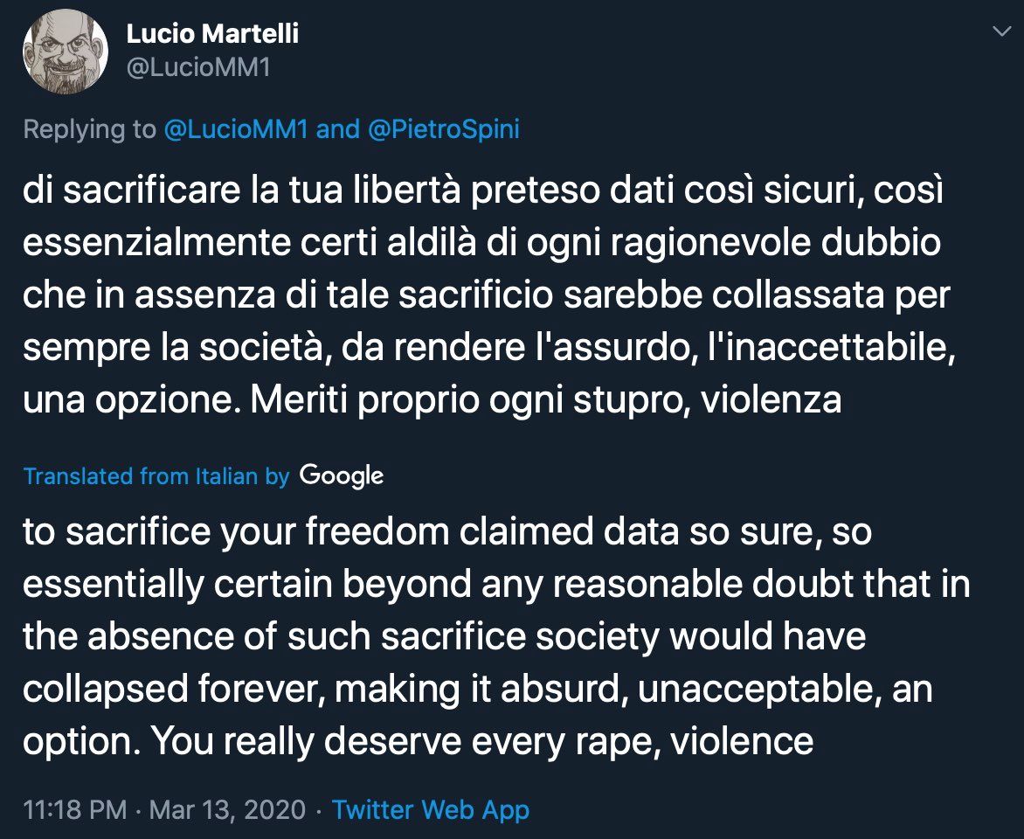Open the @PietroSpini mention link
This screenshot has height=839, width=1024.
pyautogui.click(x=443, y=129)
